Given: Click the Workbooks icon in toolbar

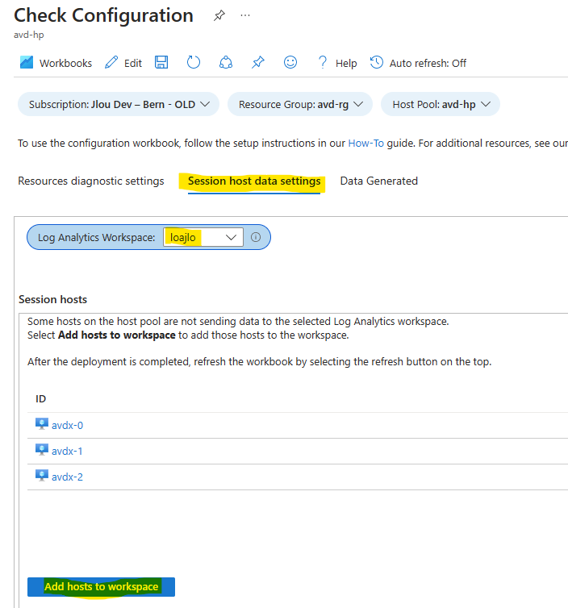Looking at the screenshot, I should [27, 63].
